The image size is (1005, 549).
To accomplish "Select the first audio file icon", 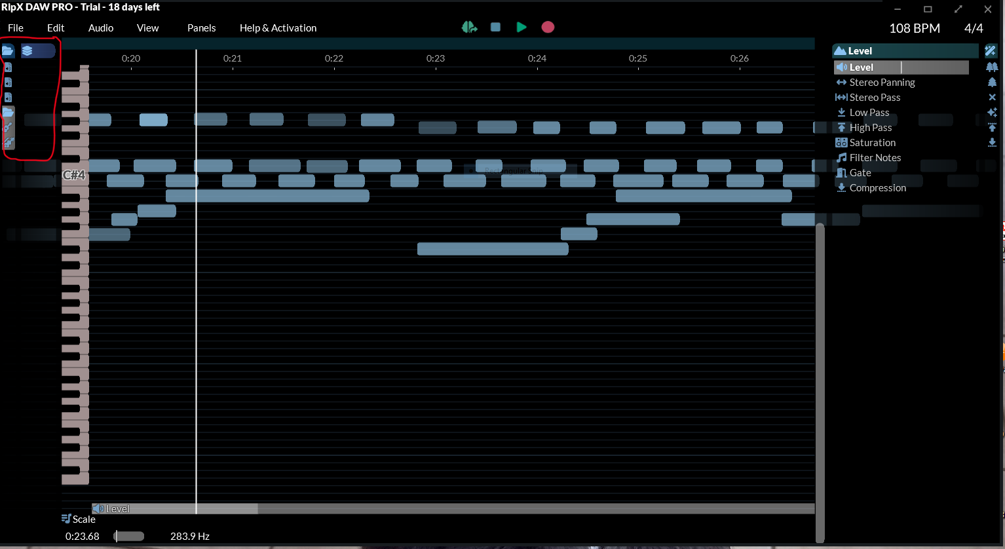I will point(9,67).
